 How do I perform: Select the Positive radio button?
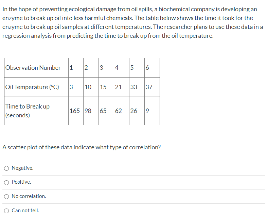[7, 182]
